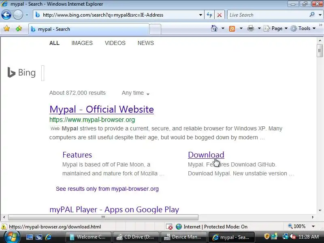Open the search provider options dropdown

click(x=320, y=15)
